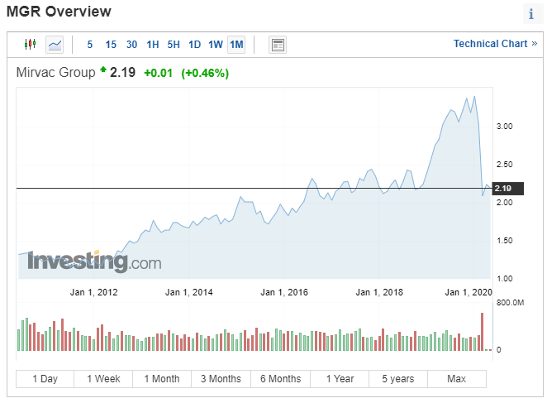Screen dimensions: 547x403
Task: Click the Jan 1, 2012 axis label
Action: (x=94, y=292)
